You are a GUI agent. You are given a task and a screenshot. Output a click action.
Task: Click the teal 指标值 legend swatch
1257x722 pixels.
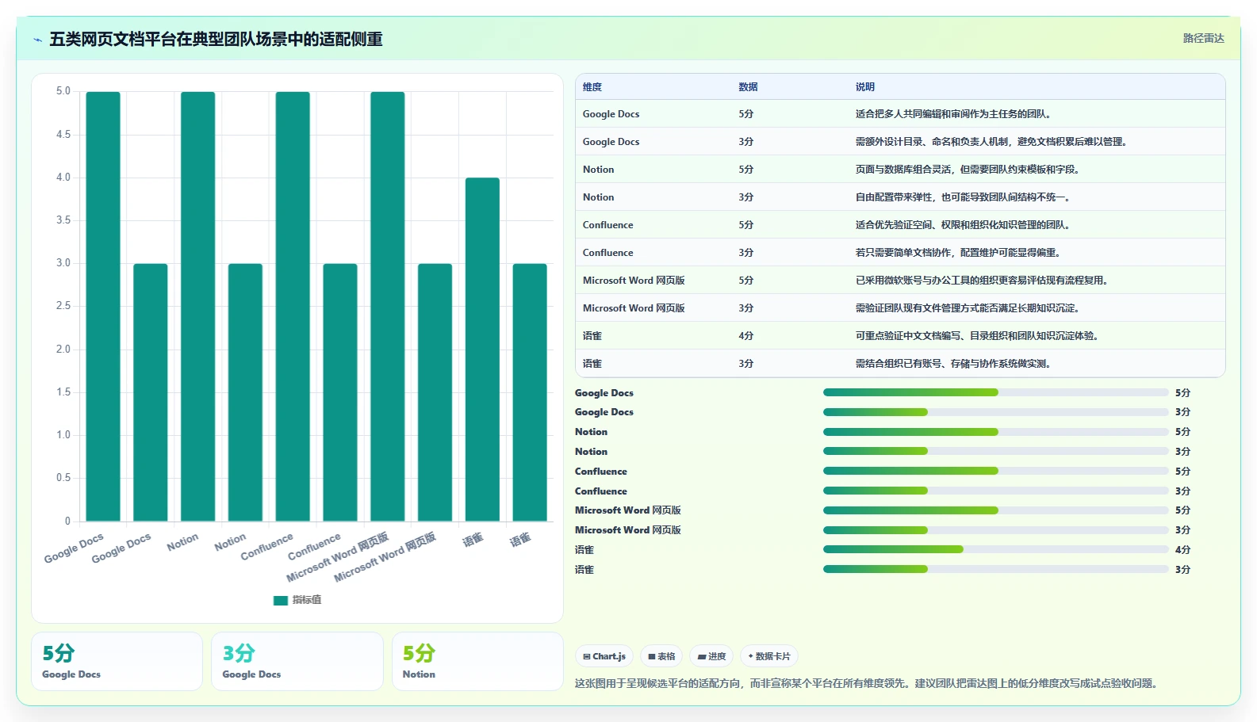280,600
